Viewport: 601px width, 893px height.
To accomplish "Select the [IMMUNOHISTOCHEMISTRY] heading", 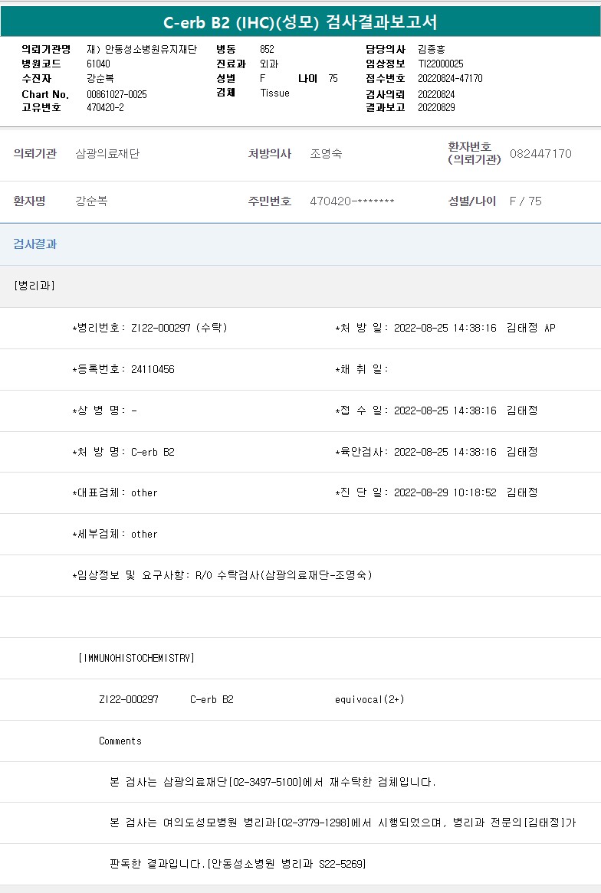I will (x=136, y=659).
